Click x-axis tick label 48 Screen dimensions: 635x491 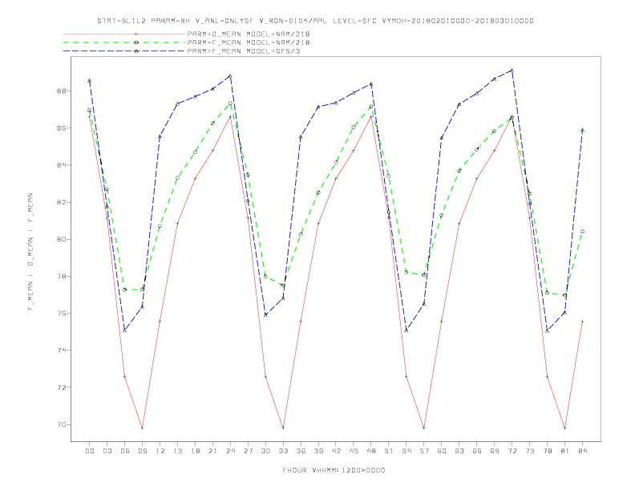coord(371,451)
